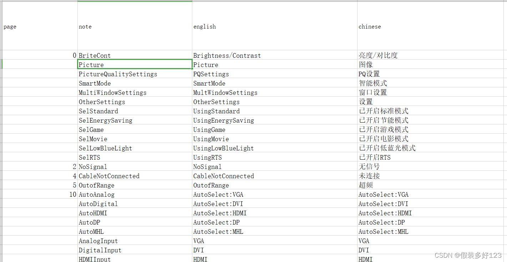This screenshot has height=262, width=507.
Task: Select the AutoDP cell
Action: point(135,222)
